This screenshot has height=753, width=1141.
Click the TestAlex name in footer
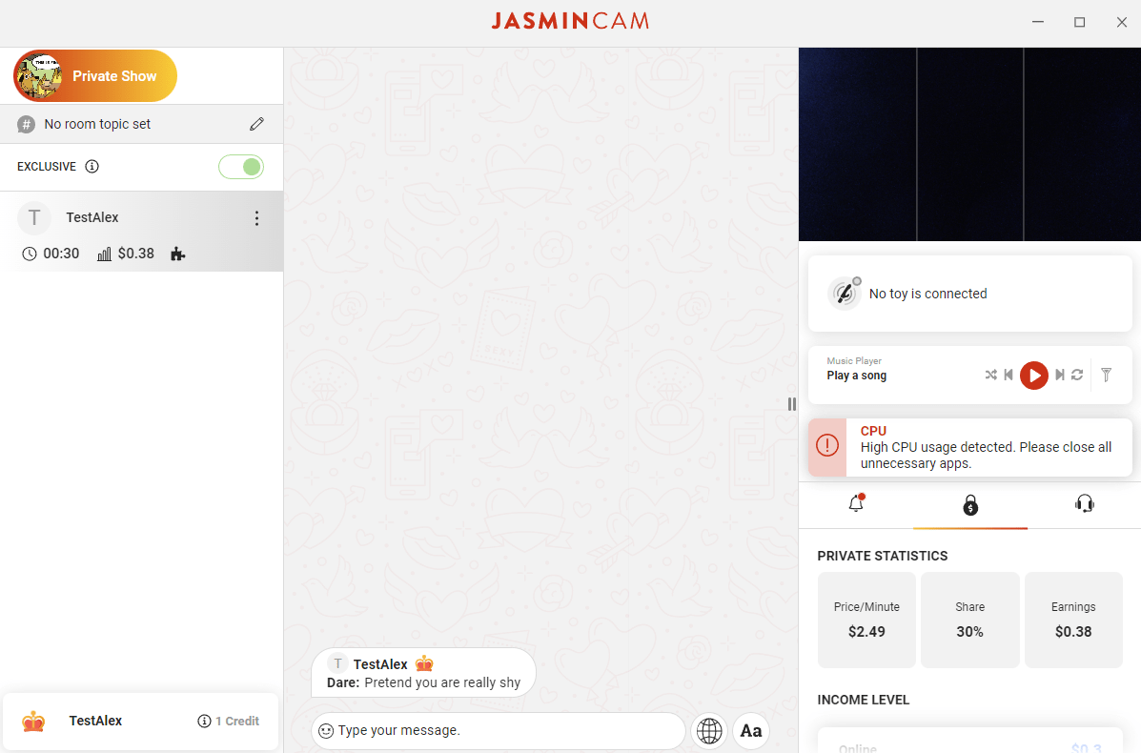pyautogui.click(x=95, y=721)
